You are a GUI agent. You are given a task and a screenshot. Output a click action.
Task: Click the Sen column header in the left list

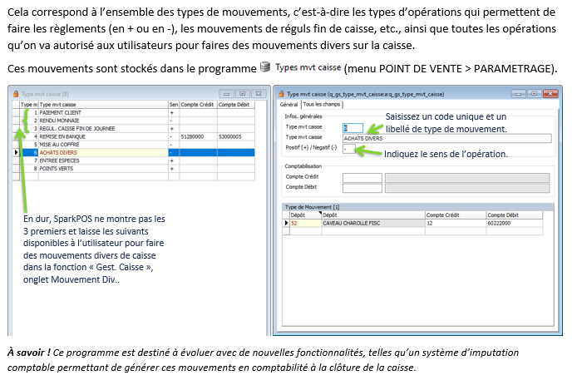pos(173,105)
